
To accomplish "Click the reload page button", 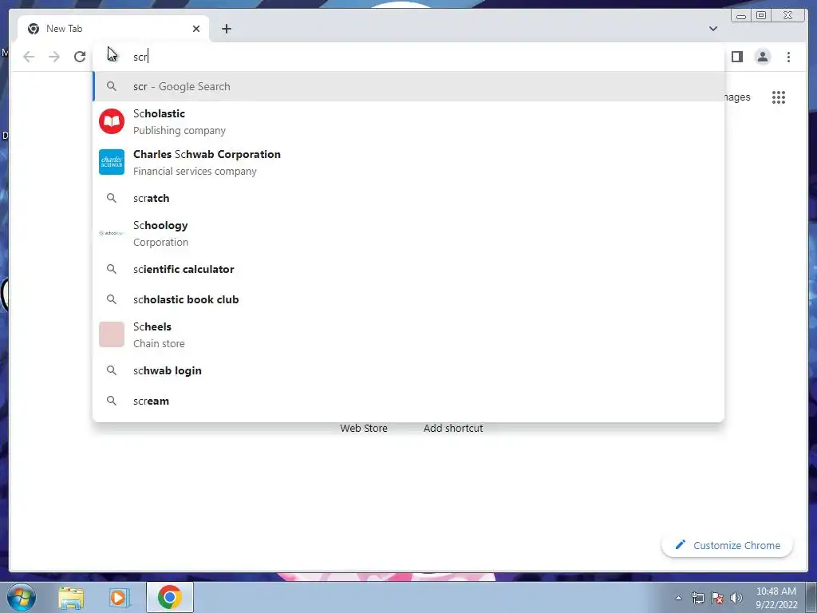I will [x=80, y=57].
